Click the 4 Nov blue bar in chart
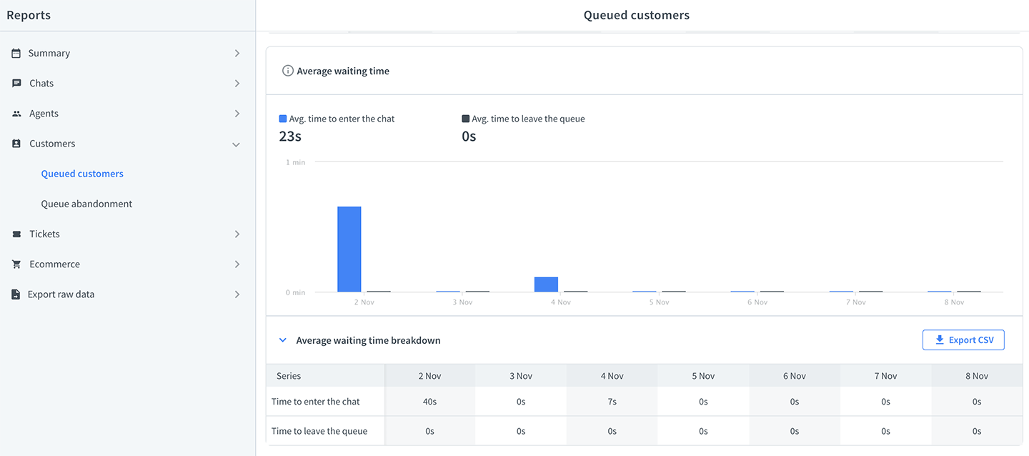1029x456 pixels. click(x=546, y=284)
